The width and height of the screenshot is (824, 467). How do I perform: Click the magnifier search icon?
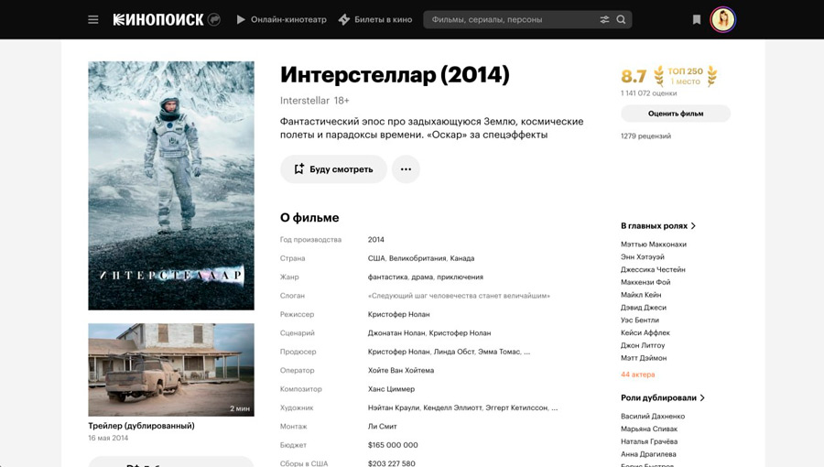(622, 19)
